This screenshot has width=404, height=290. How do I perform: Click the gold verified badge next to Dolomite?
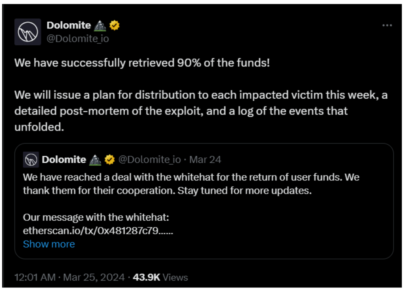click(x=115, y=26)
